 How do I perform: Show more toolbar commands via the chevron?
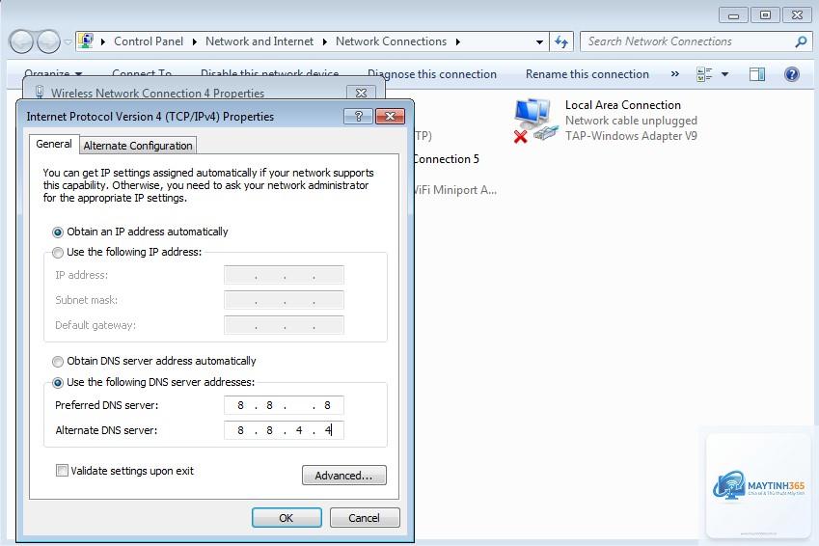coord(675,74)
